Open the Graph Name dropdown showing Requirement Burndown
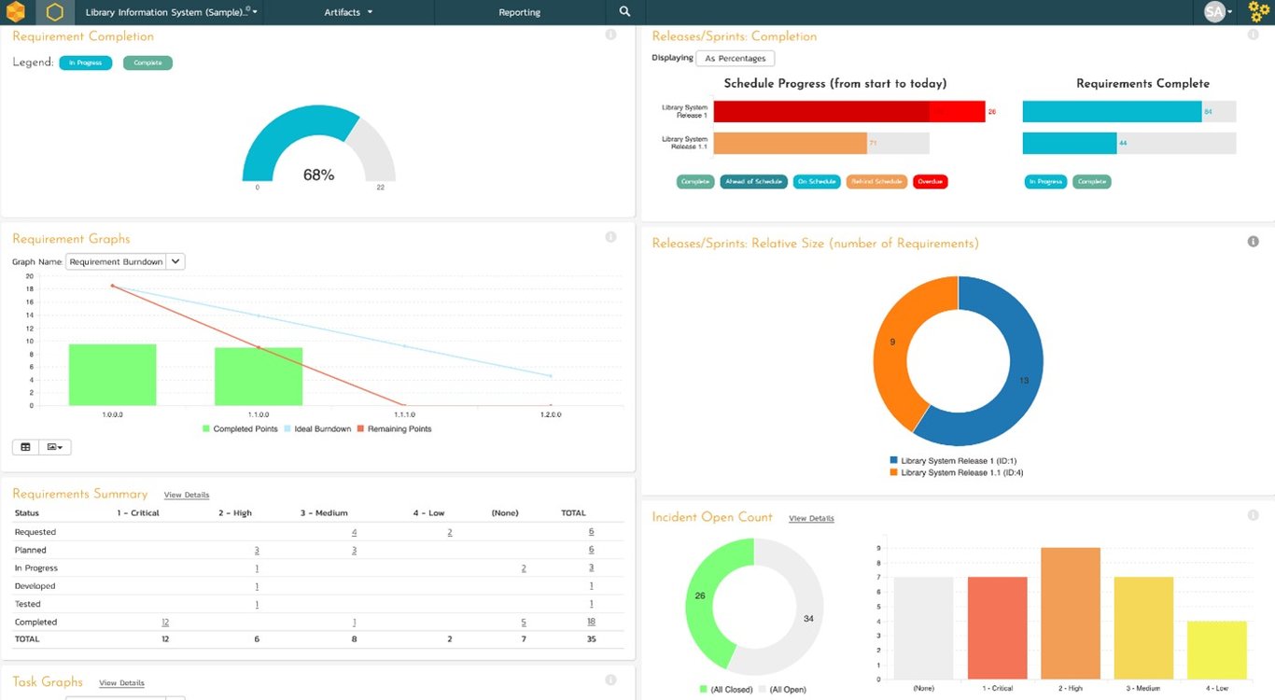This screenshot has width=1275, height=700. 125,262
